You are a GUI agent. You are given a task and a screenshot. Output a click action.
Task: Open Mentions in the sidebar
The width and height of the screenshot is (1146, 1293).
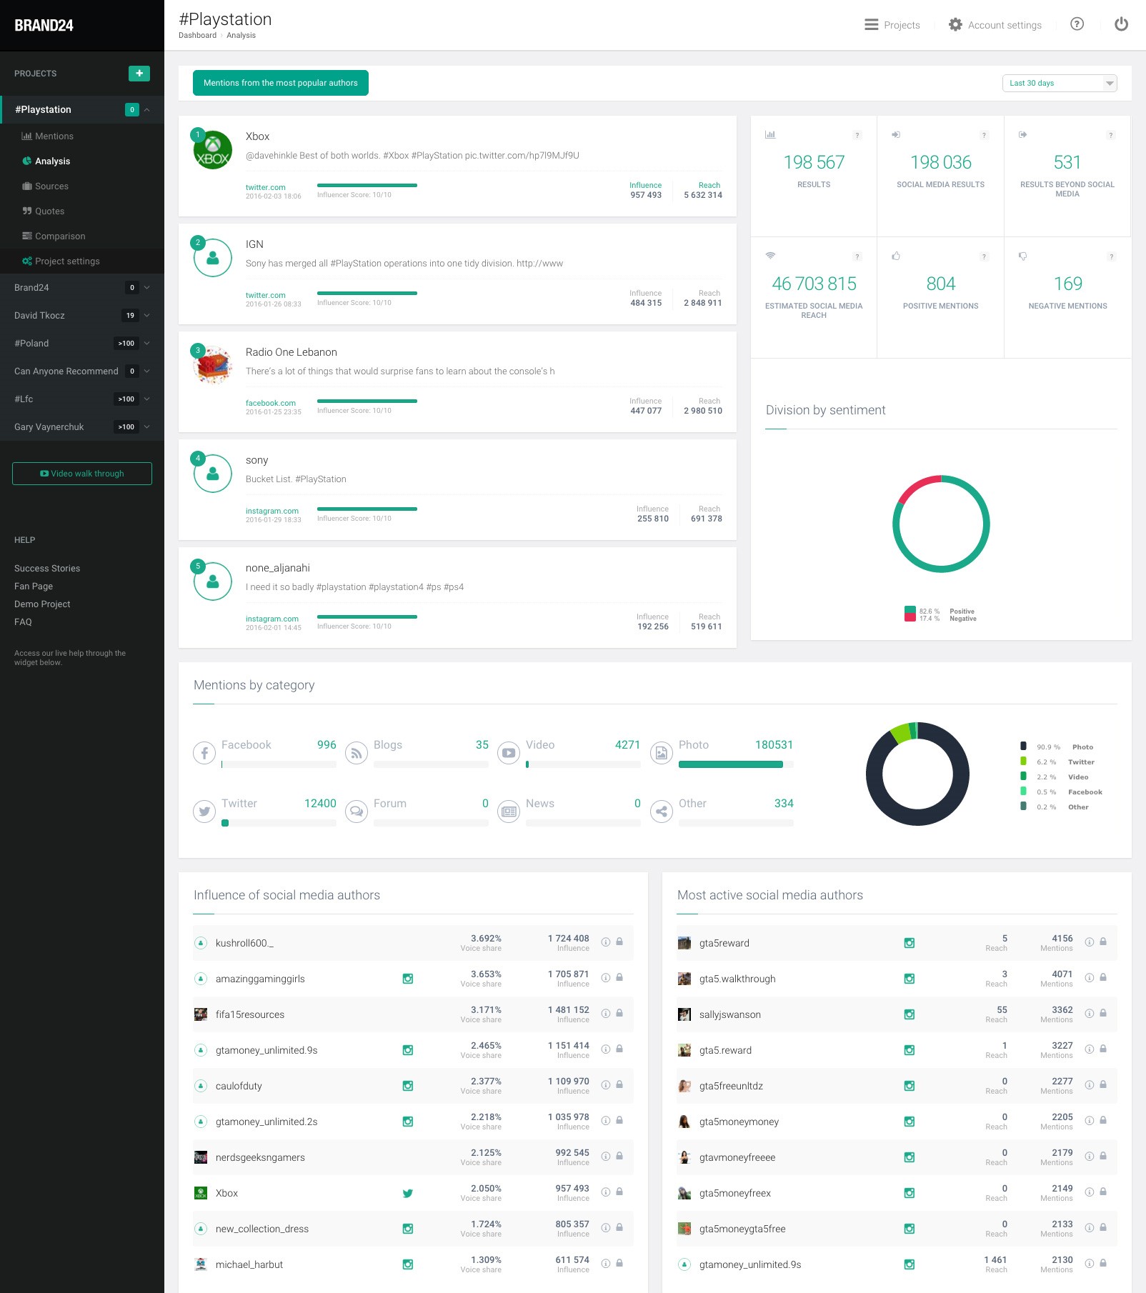pos(54,136)
